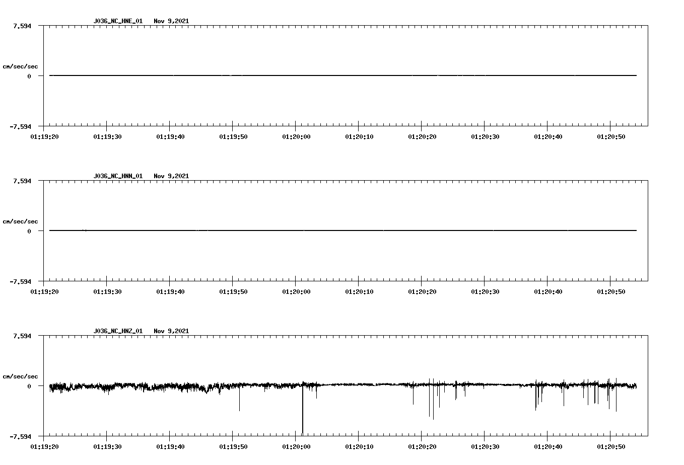Click the 01:19:40 time label under HNE plot
The width and height of the screenshot is (684, 465).
(x=170, y=136)
